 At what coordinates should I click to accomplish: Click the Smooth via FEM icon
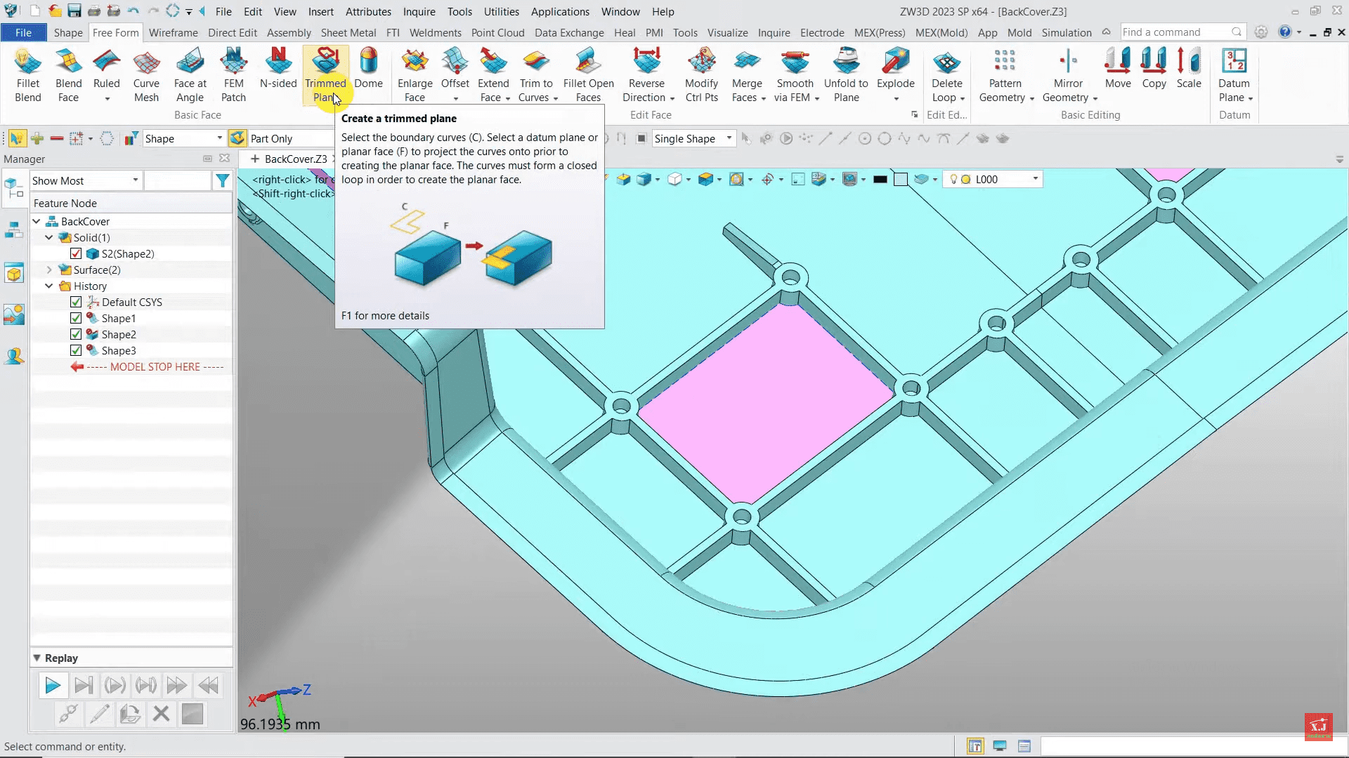pyautogui.click(x=795, y=63)
